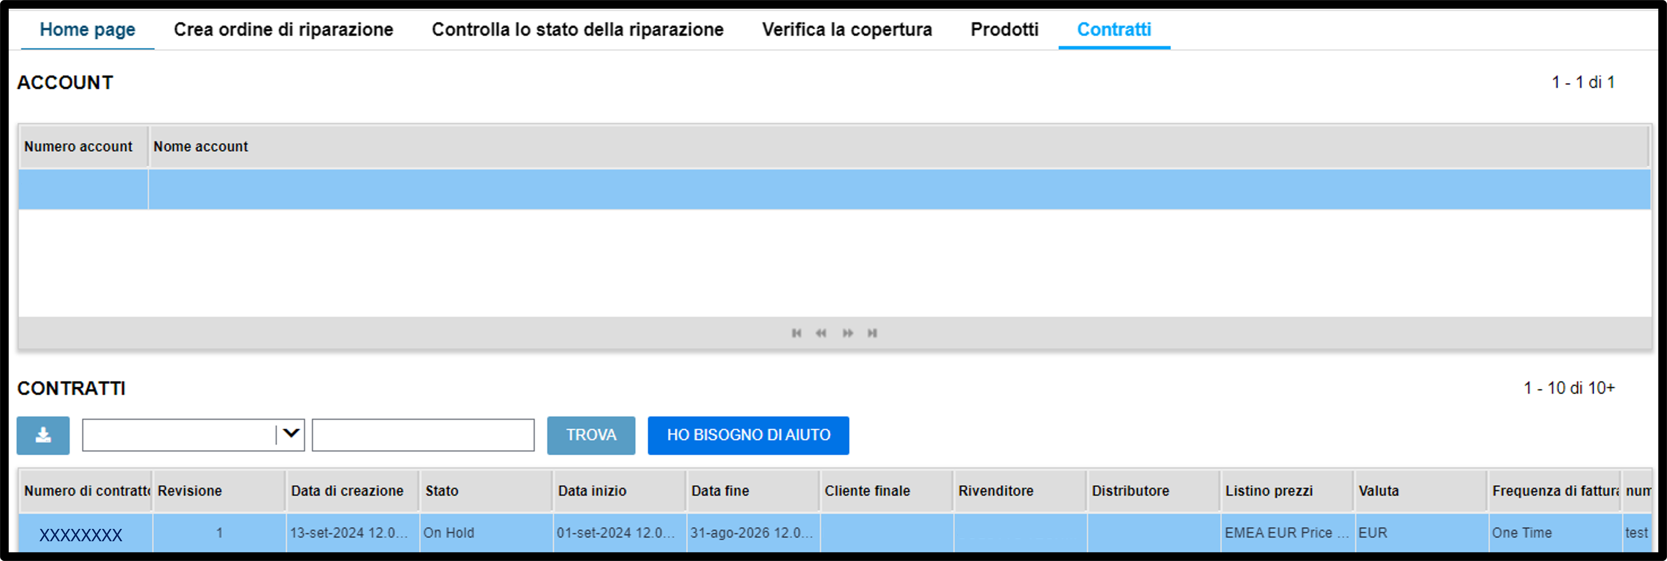Click the Distributore column header
Screen dimensions: 1667x561
pyautogui.click(x=1154, y=491)
